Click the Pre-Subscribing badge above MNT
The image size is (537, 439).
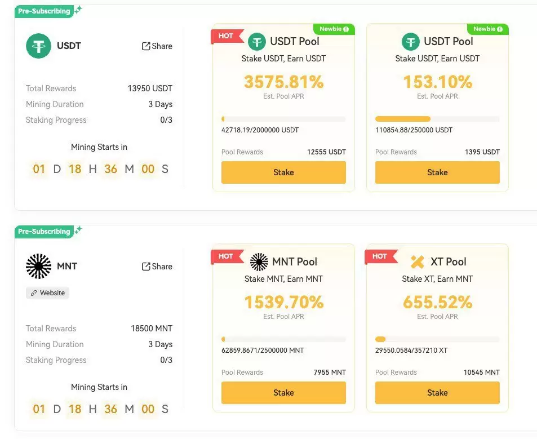click(x=44, y=232)
